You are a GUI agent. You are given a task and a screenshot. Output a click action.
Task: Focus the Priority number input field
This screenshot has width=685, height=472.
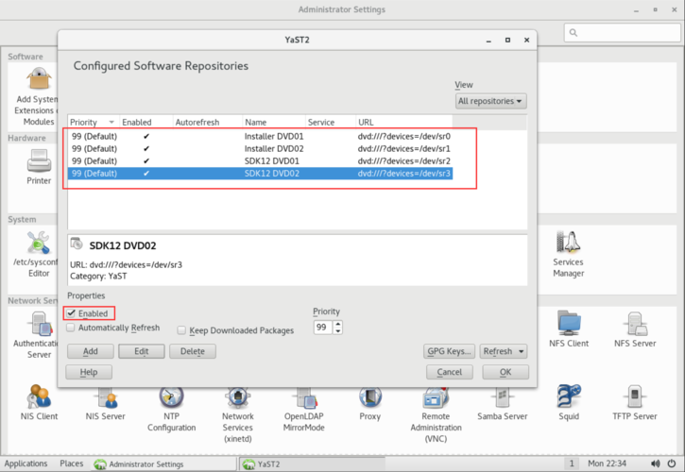(323, 328)
